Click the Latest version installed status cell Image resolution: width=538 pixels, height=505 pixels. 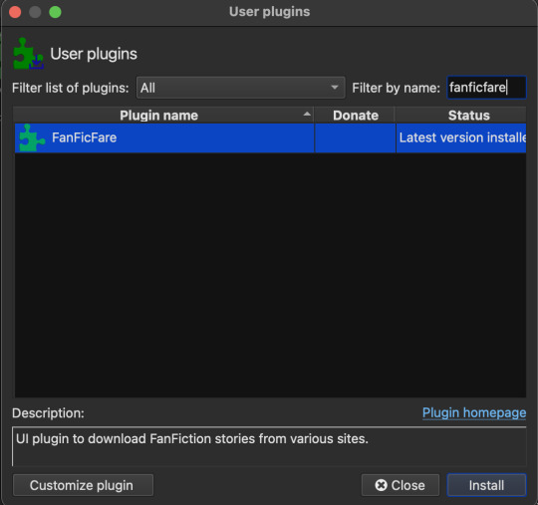point(461,137)
